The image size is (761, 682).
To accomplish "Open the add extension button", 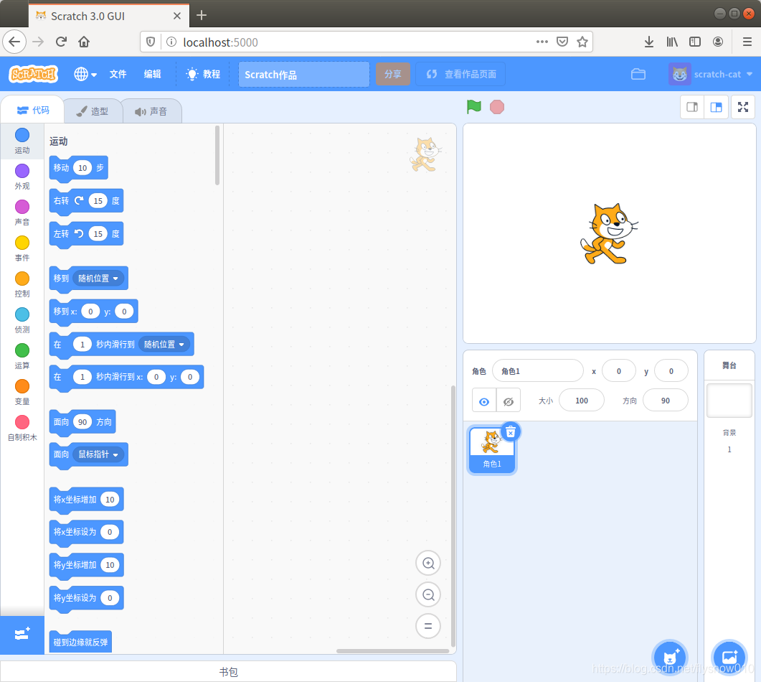I will pos(22,634).
